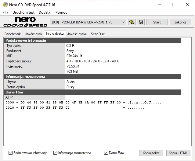Viewport: 195px width, 161px height.
Task: Click the capacity value 79:59.74
Action: pos(73,66)
